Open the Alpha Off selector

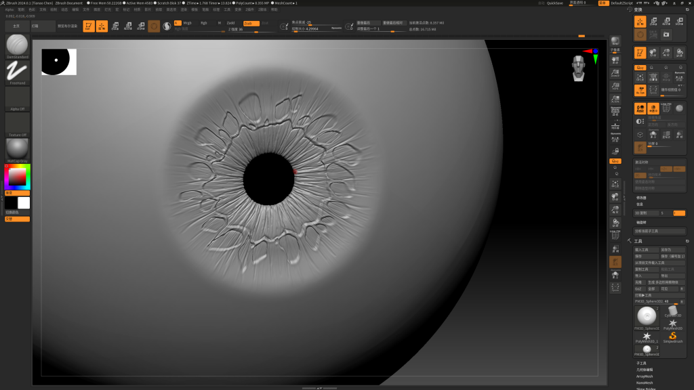17,98
